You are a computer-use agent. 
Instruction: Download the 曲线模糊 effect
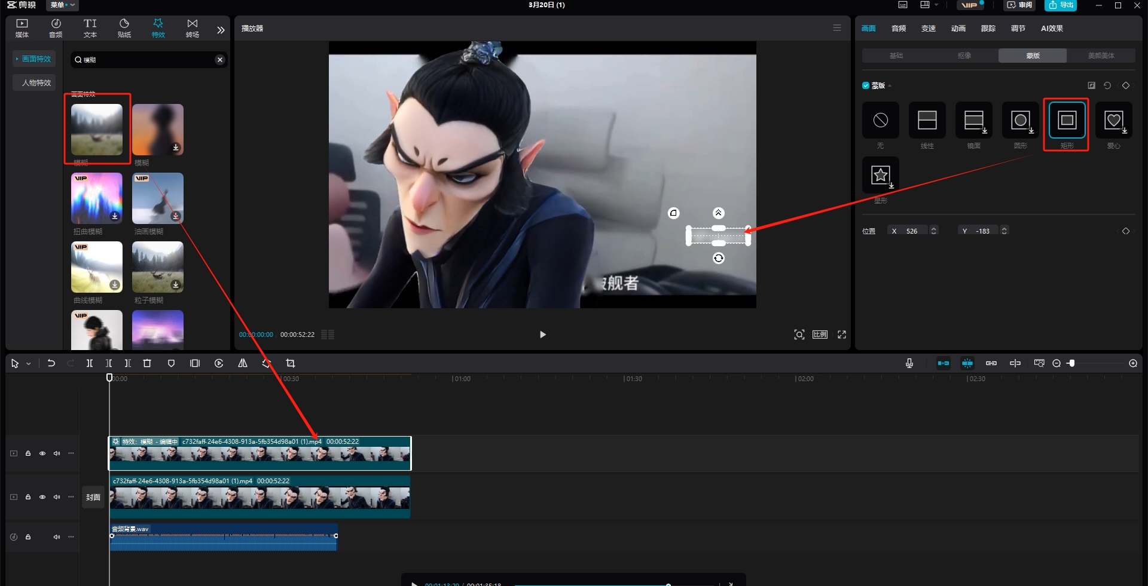point(115,284)
